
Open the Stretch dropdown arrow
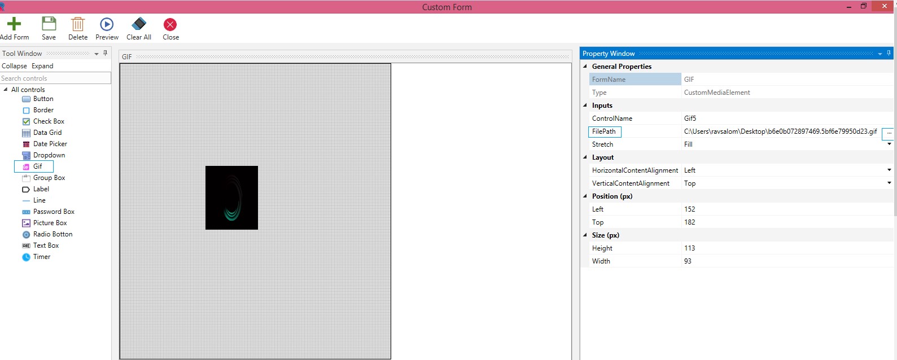tap(889, 144)
